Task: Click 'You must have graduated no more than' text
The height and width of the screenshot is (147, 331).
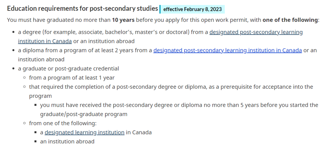Action: coord(59,20)
